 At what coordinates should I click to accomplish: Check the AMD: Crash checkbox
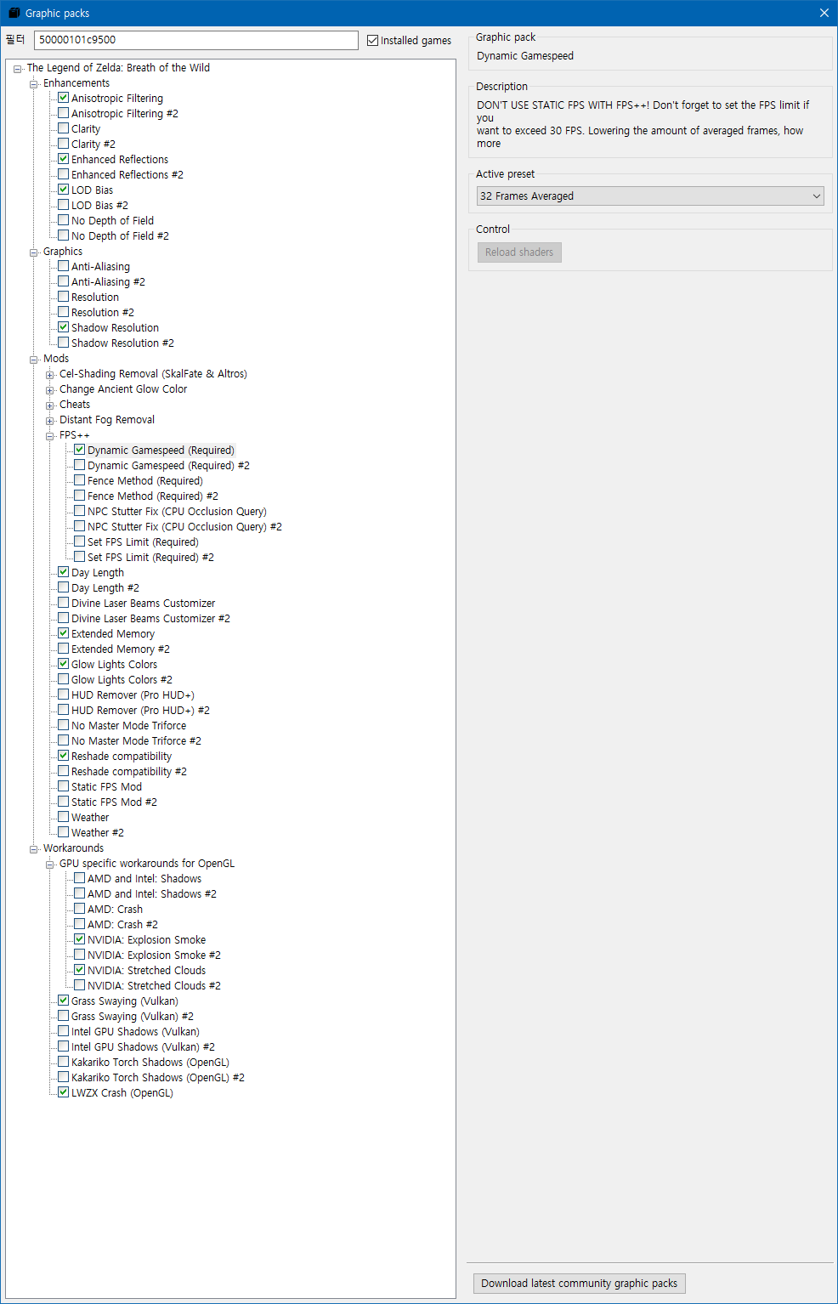tap(79, 909)
